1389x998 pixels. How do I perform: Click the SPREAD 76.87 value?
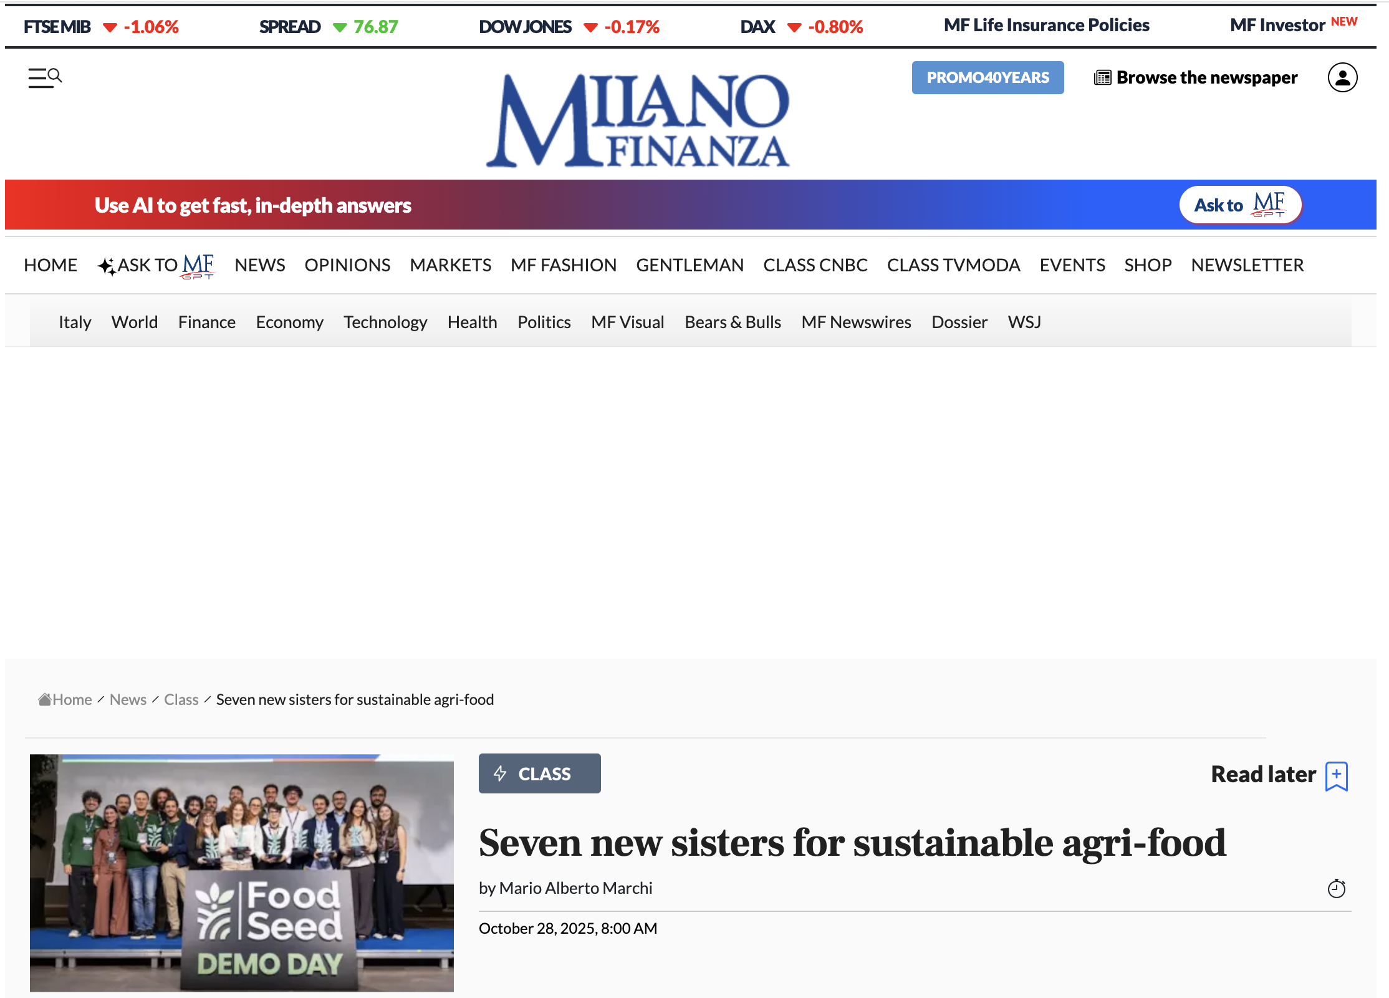pos(376,27)
